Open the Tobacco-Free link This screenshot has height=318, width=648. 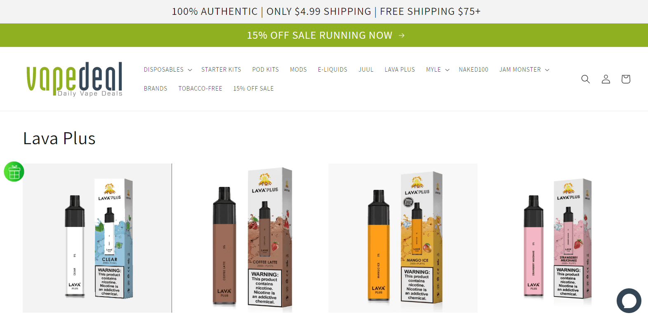click(200, 89)
